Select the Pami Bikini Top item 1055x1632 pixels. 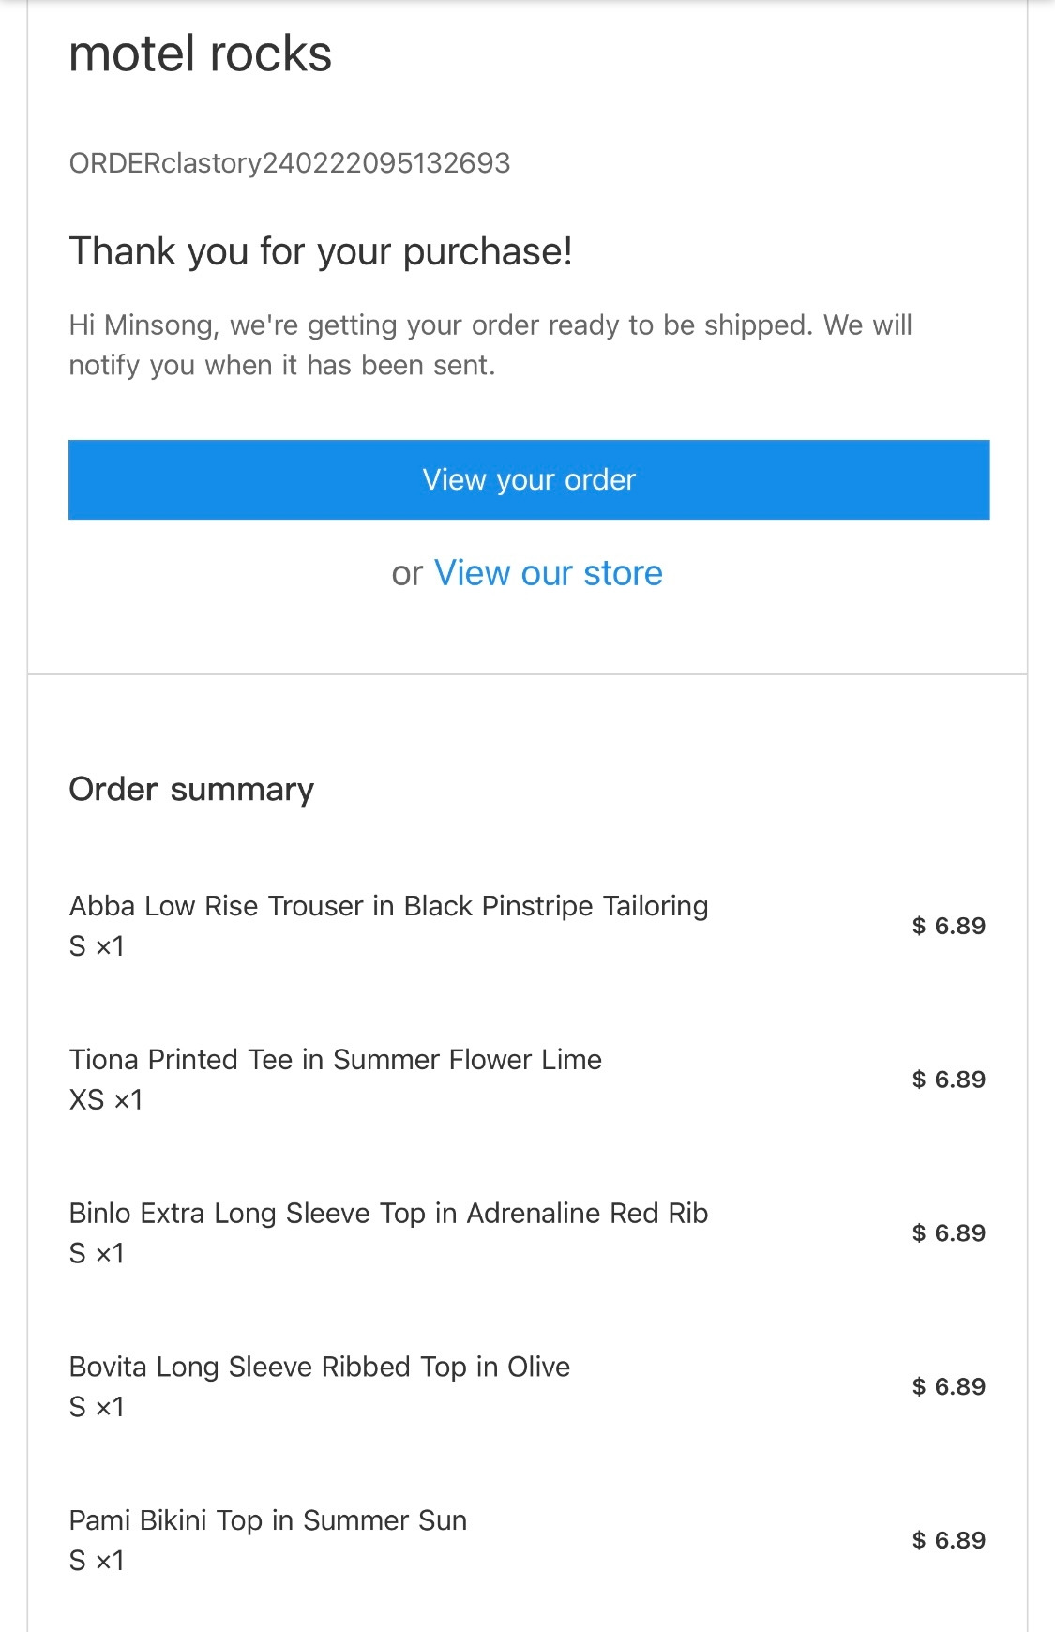pos(268,1520)
